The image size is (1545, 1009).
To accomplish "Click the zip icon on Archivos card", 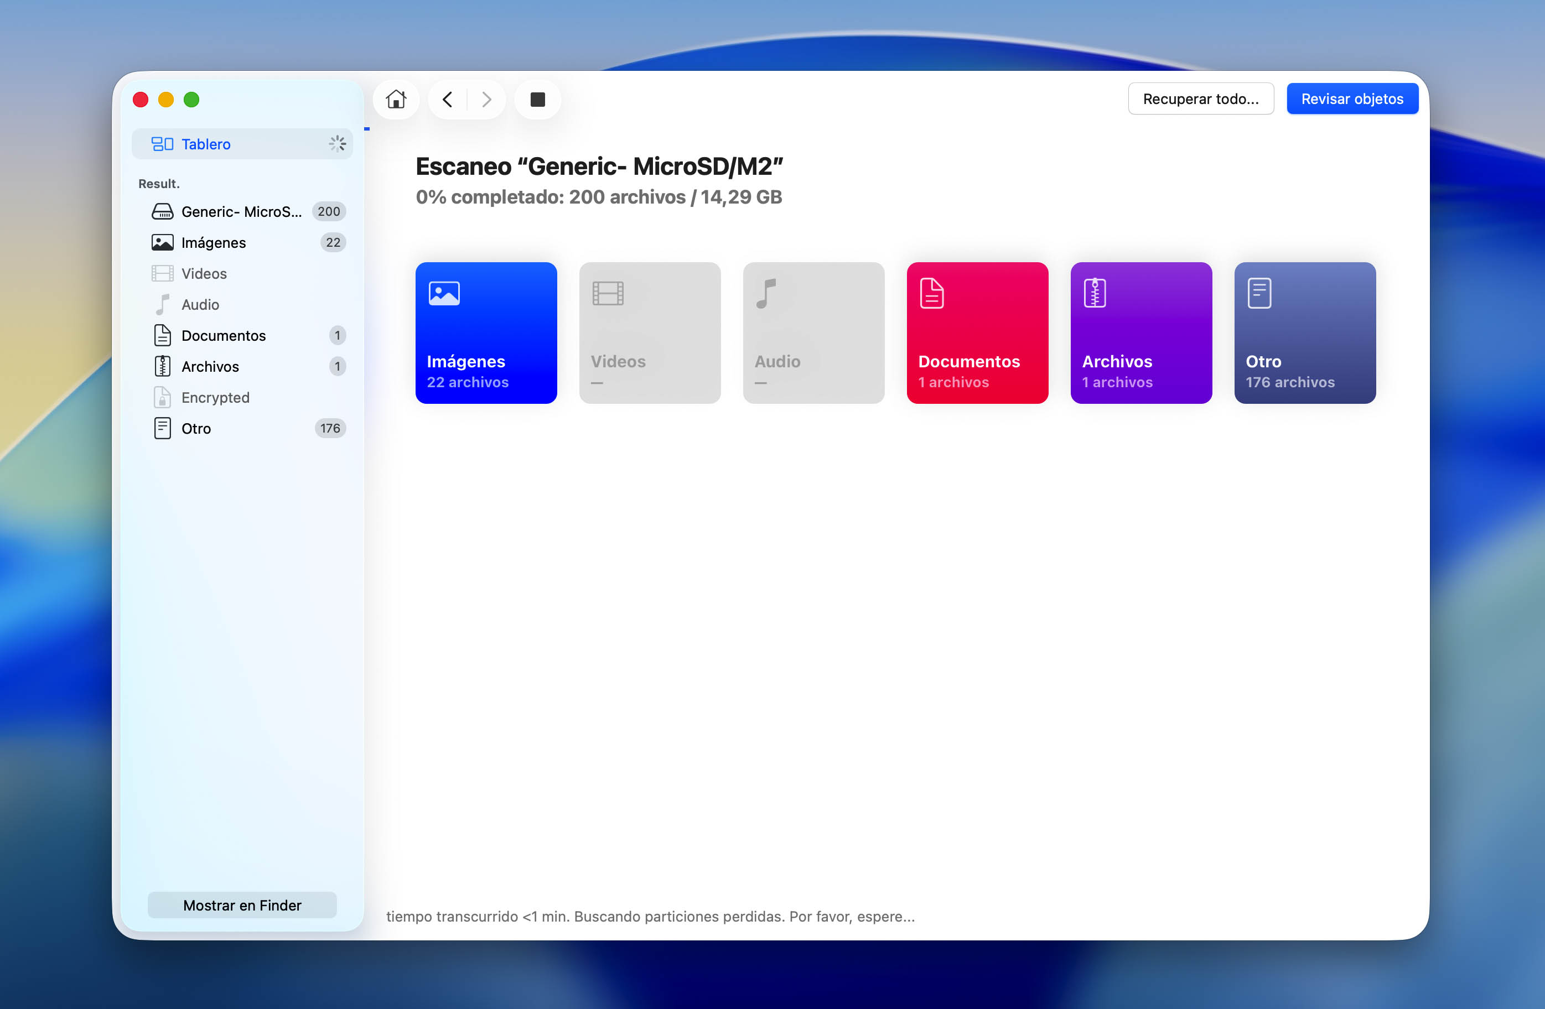I will (x=1095, y=293).
